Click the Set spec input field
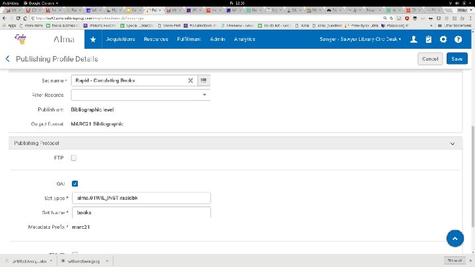Image resolution: width=475 pixels, height=267 pixels. 141,198
